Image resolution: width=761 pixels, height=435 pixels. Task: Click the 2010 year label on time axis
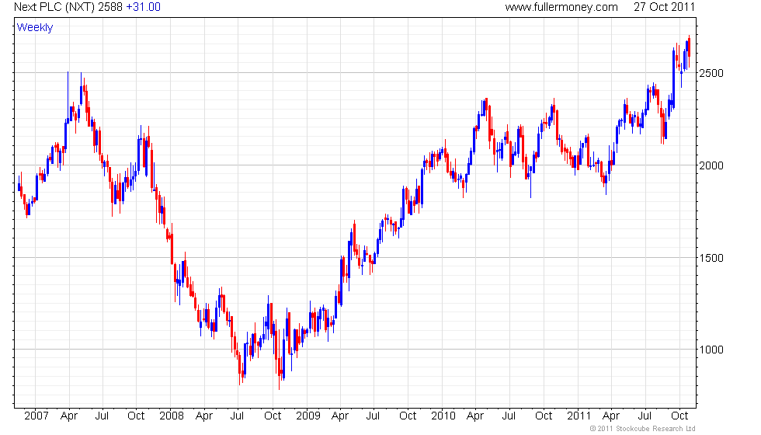(443, 416)
